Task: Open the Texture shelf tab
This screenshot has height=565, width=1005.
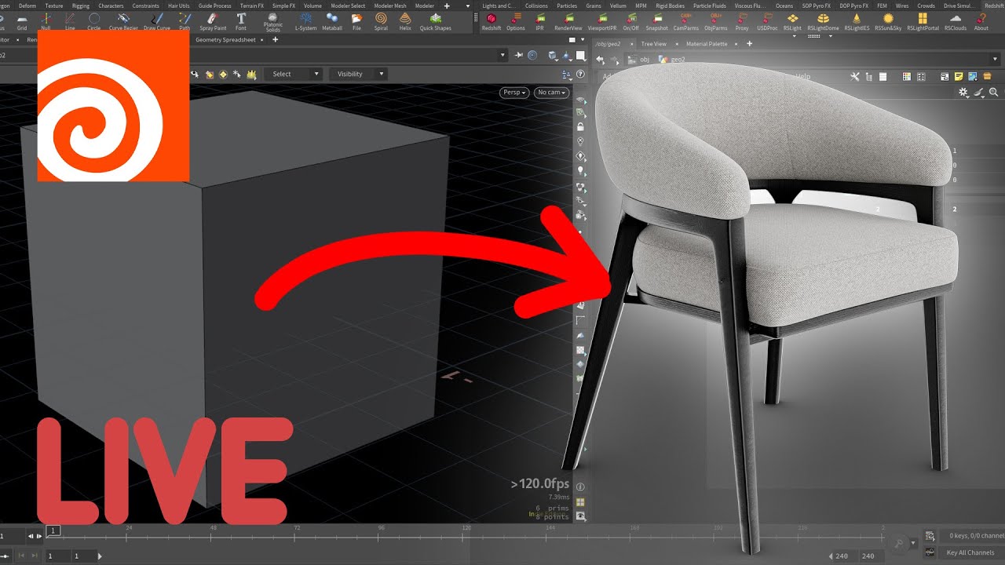Action: click(x=53, y=5)
